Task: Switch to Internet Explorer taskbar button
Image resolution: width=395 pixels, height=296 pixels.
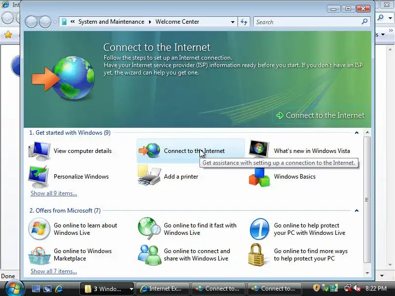Action: pyautogui.click(x=162, y=289)
